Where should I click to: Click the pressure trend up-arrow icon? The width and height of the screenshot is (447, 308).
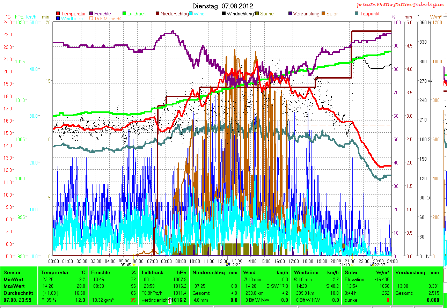(170, 300)
